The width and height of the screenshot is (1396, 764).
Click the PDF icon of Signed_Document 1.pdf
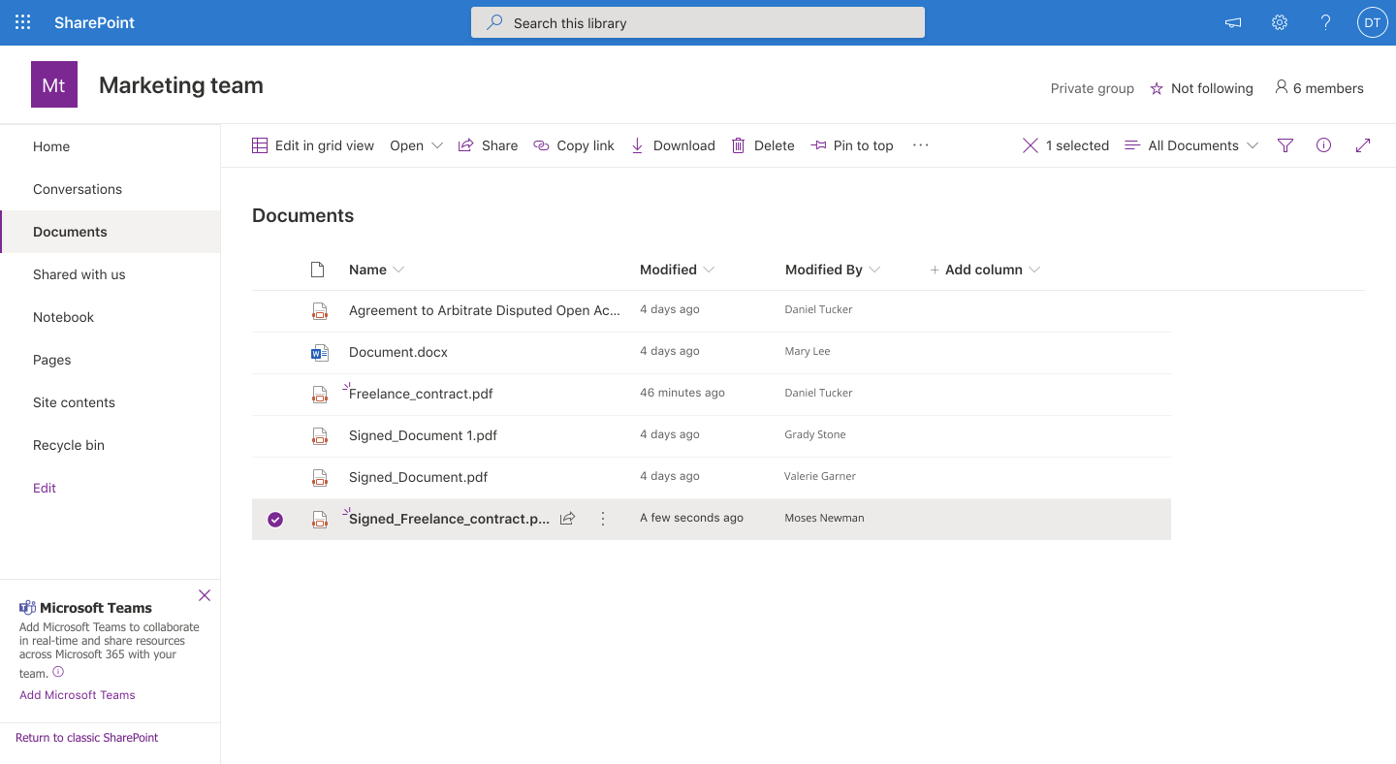[x=319, y=435]
